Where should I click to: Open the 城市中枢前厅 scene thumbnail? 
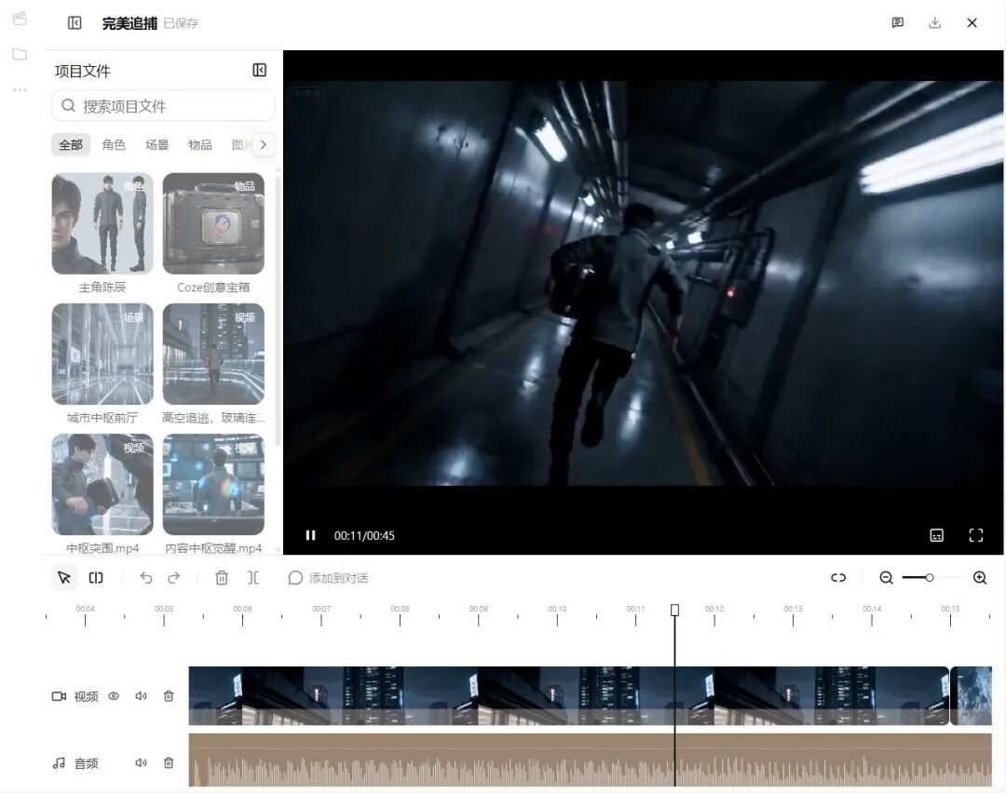[x=102, y=354]
